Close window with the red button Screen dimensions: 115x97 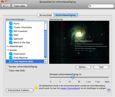[x=2, y=2]
